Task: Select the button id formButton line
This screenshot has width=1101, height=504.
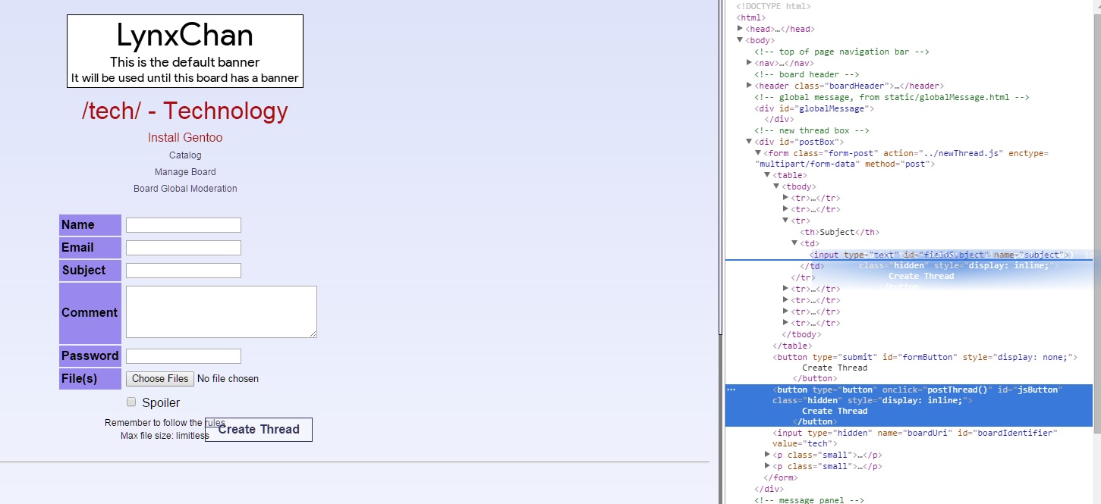Action: tap(926, 356)
